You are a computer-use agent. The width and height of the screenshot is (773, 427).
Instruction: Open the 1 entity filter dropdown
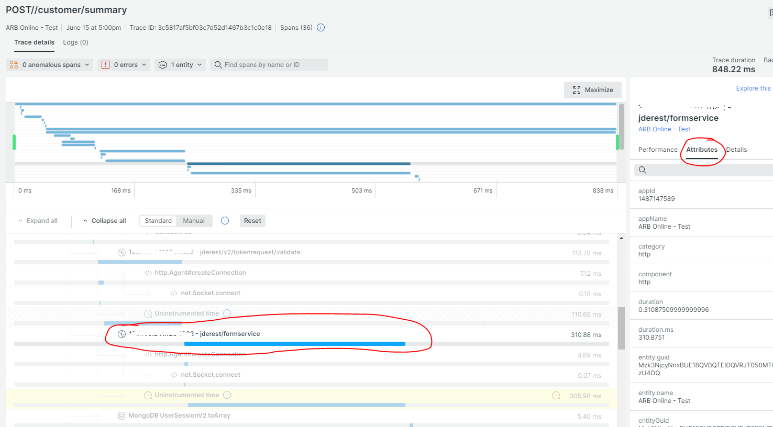(x=181, y=65)
